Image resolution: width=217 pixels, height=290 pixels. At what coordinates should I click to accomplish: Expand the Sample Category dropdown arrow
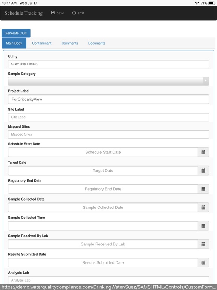click(x=206, y=81)
